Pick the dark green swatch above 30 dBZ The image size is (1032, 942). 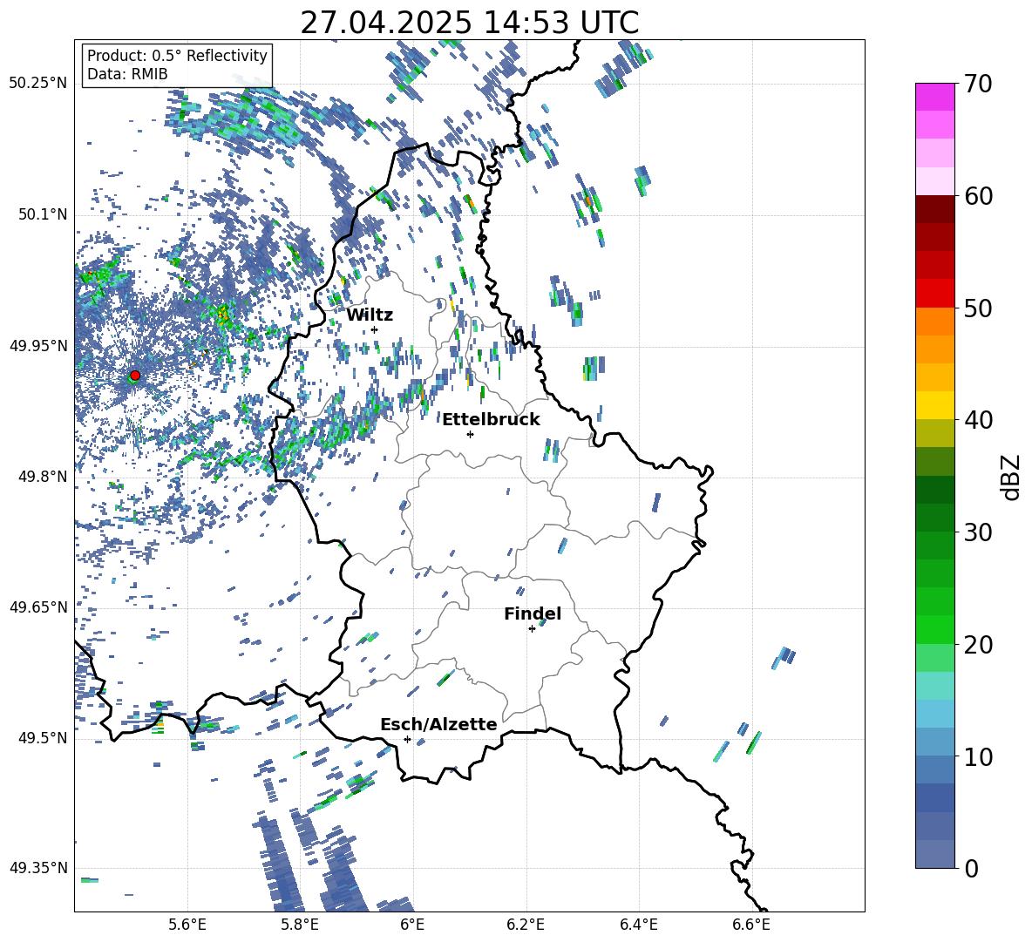(934, 517)
